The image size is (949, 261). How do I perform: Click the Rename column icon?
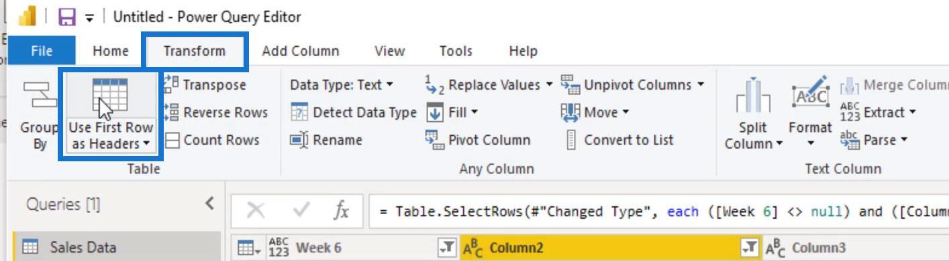pyautogui.click(x=299, y=140)
